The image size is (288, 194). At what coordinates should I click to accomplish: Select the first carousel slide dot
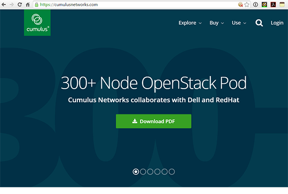(x=136, y=171)
